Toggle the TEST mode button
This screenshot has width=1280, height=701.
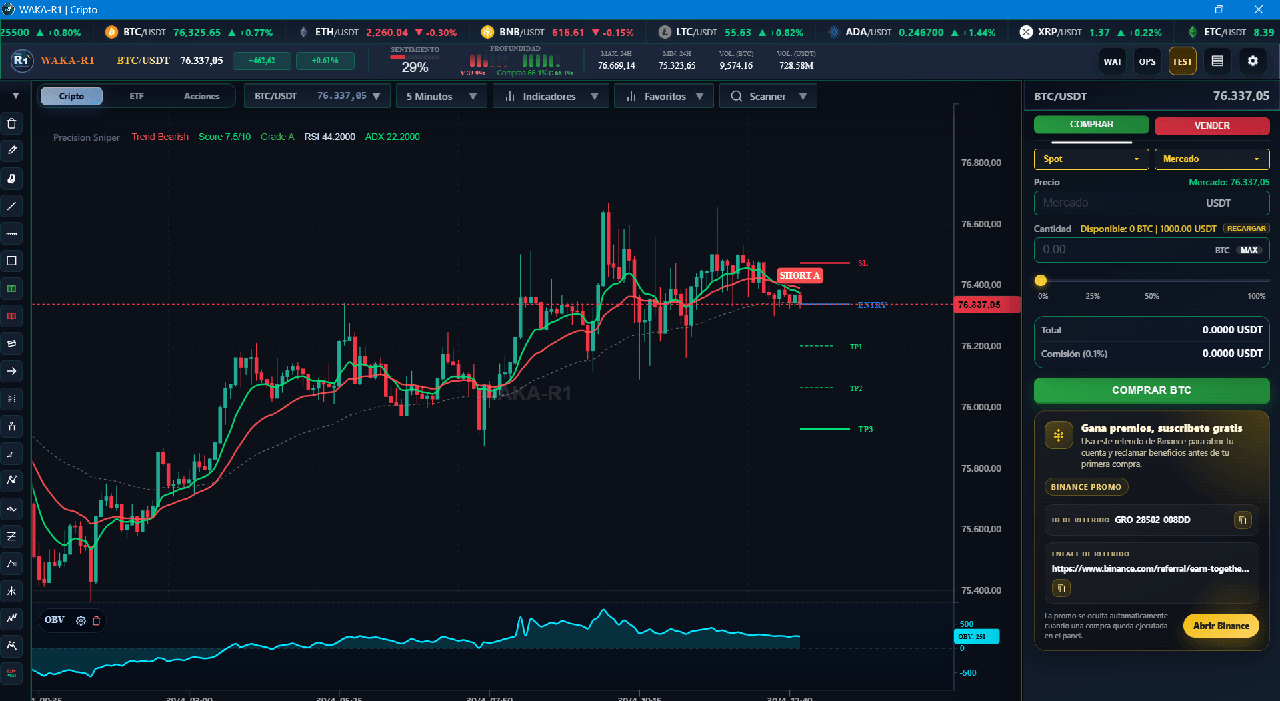(x=1182, y=61)
